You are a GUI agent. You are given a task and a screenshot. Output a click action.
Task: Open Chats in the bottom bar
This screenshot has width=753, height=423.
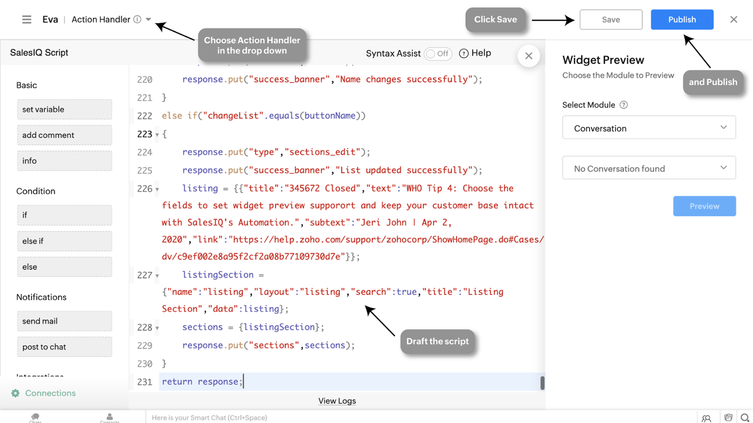[x=35, y=417]
